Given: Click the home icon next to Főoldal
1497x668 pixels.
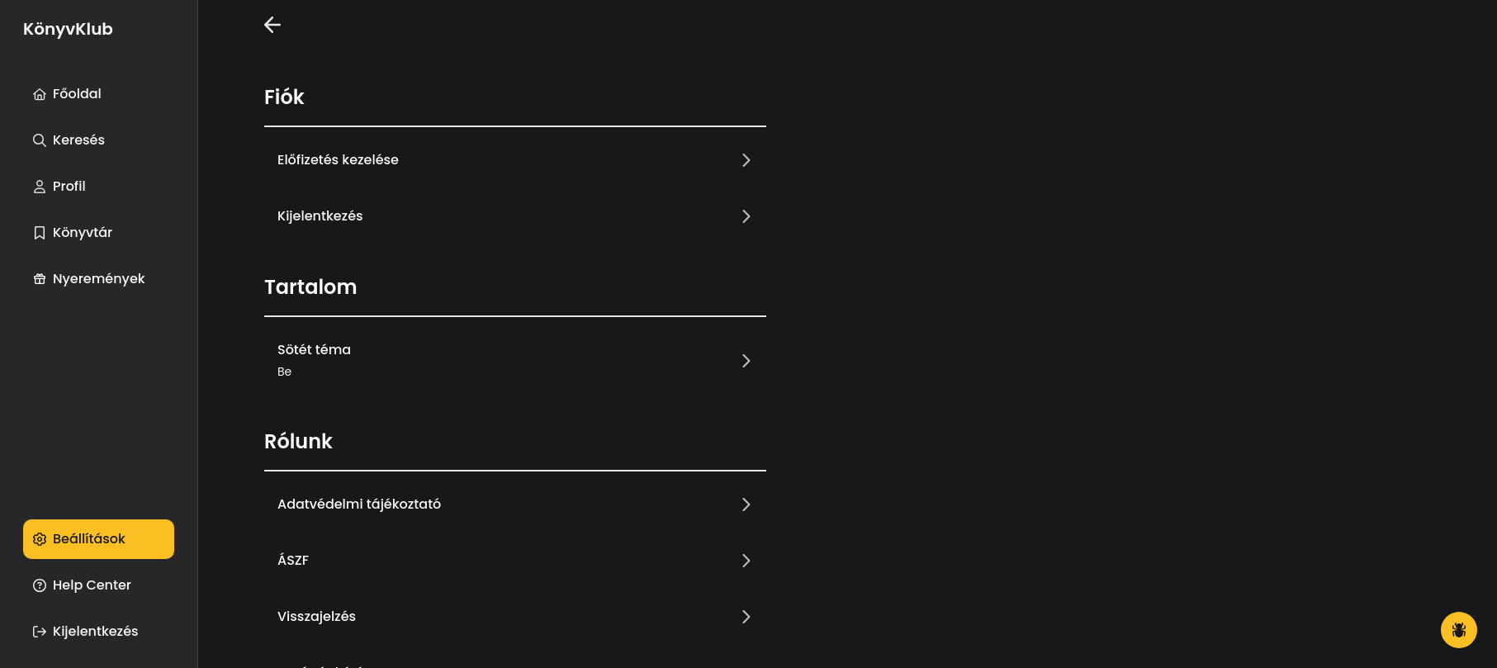Looking at the screenshot, I should tap(39, 94).
